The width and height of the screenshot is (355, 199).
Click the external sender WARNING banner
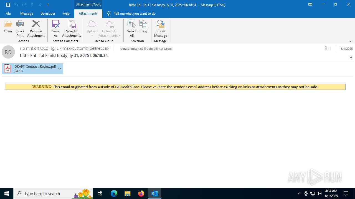click(x=175, y=87)
